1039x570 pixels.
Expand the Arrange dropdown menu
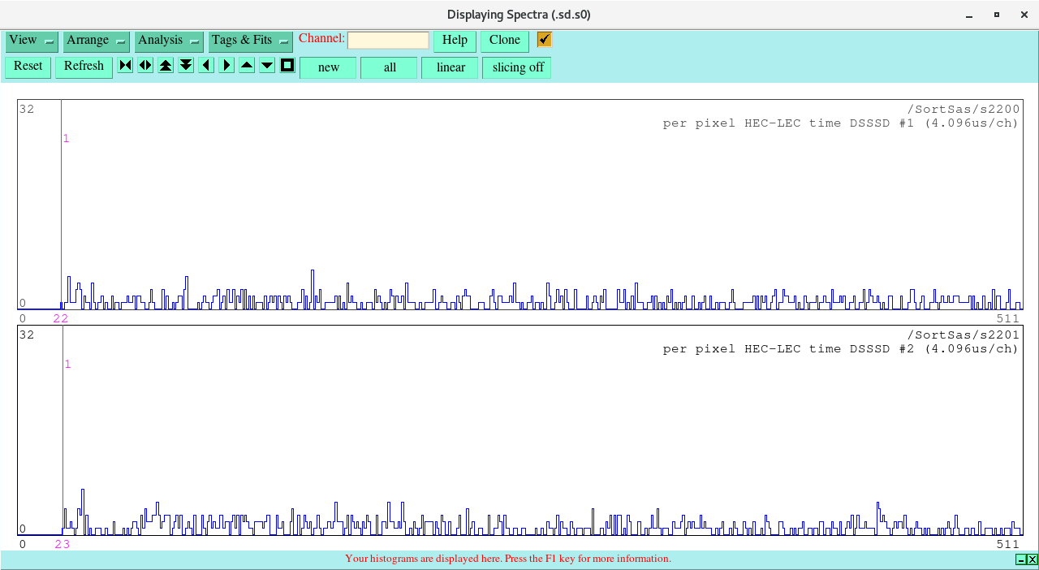coord(97,41)
